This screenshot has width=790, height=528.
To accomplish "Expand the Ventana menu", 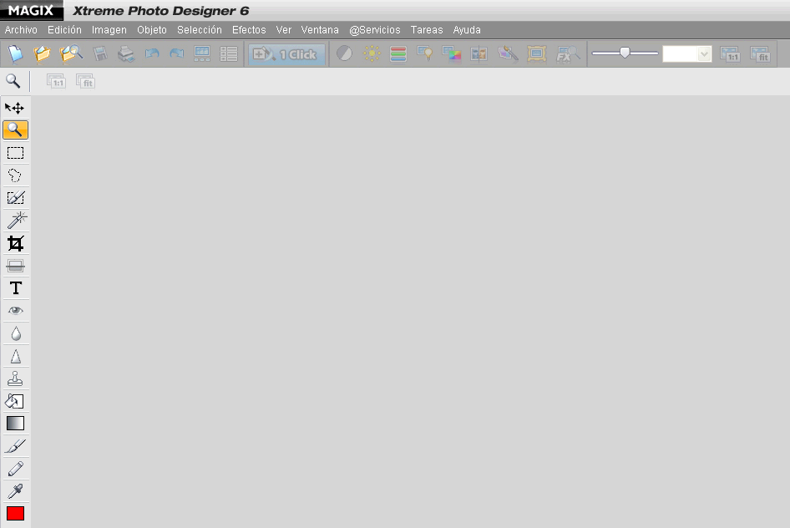I will click(x=320, y=30).
